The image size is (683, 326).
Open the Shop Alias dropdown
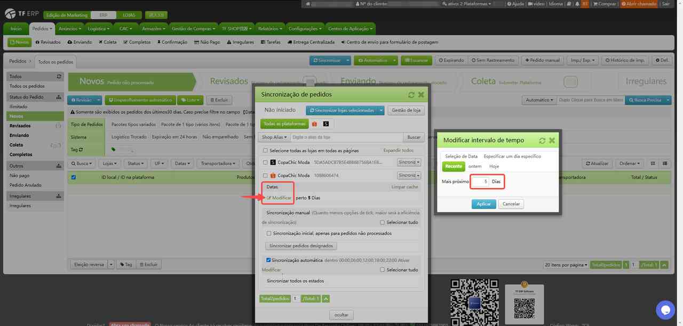click(x=274, y=137)
